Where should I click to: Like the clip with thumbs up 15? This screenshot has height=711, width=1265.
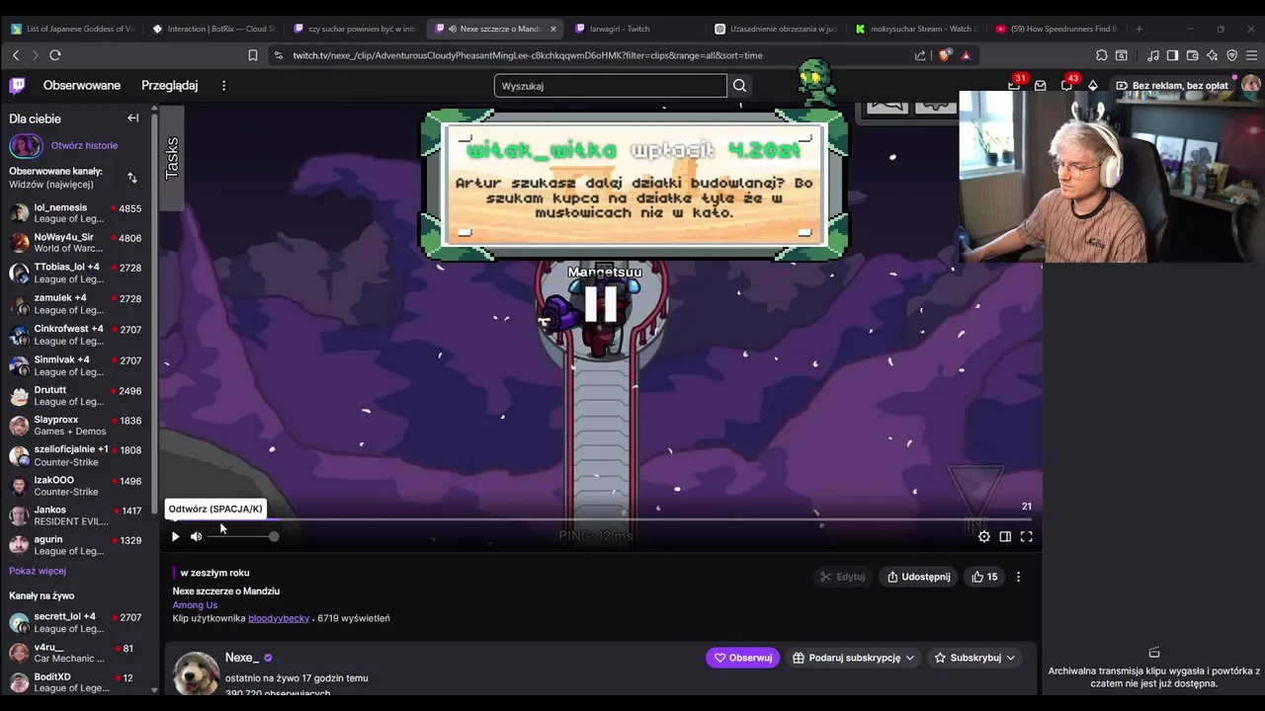[984, 577]
